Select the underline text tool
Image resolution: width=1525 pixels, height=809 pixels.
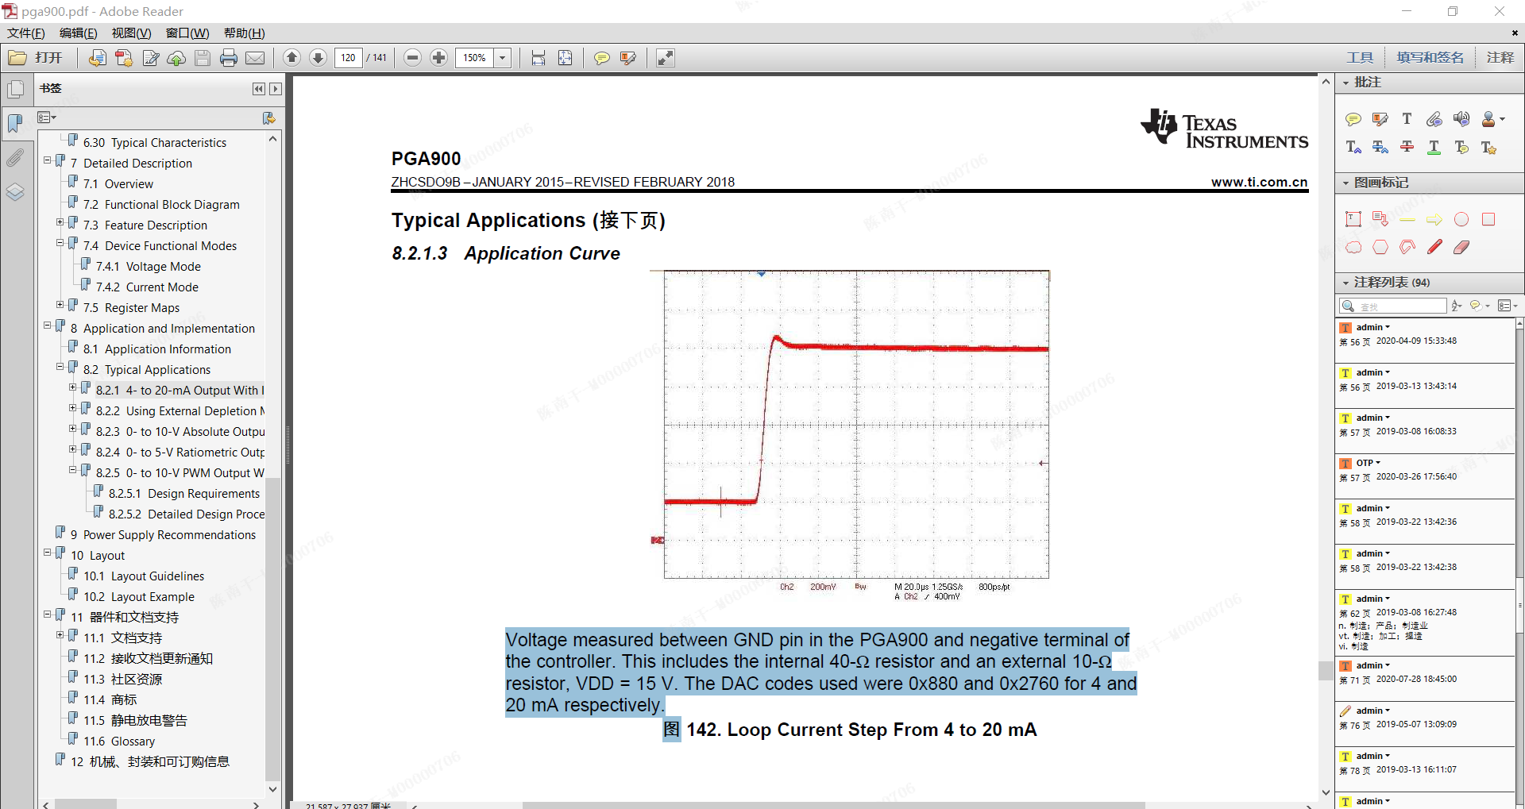(1434, 147)
